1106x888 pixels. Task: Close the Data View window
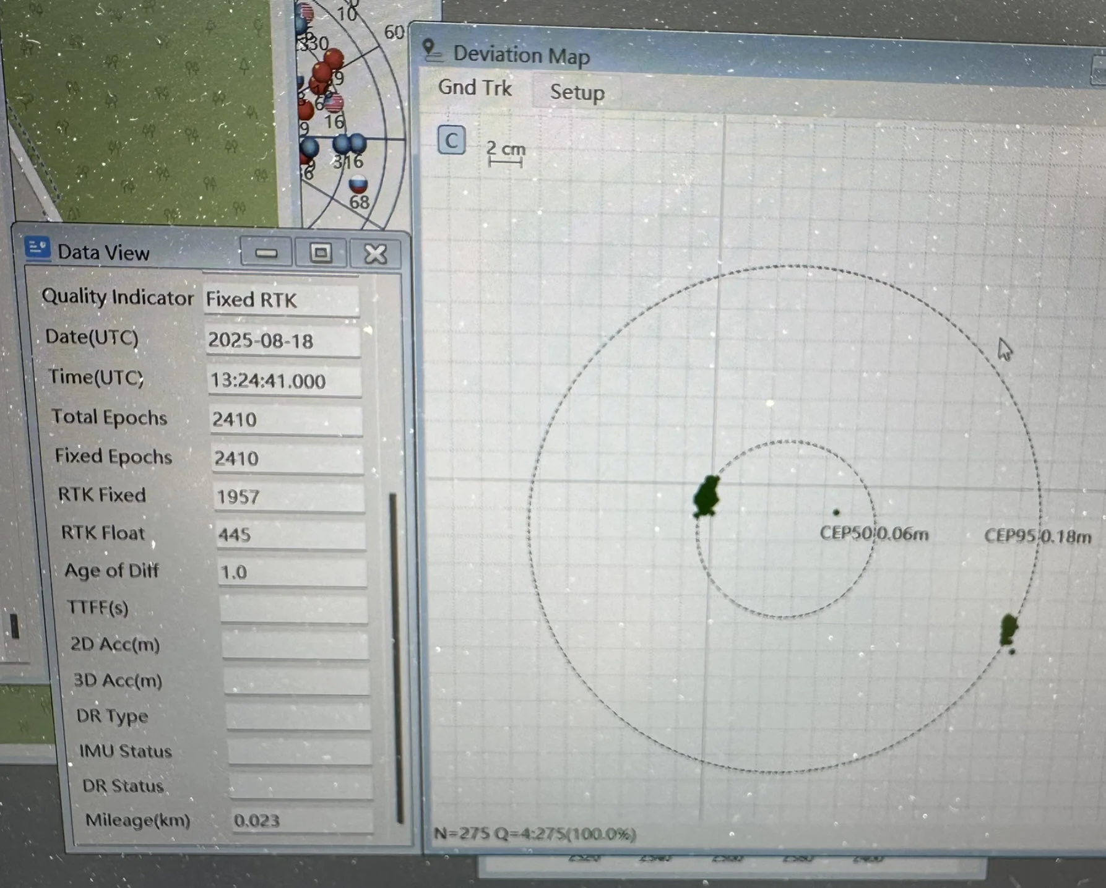[375, 254]
